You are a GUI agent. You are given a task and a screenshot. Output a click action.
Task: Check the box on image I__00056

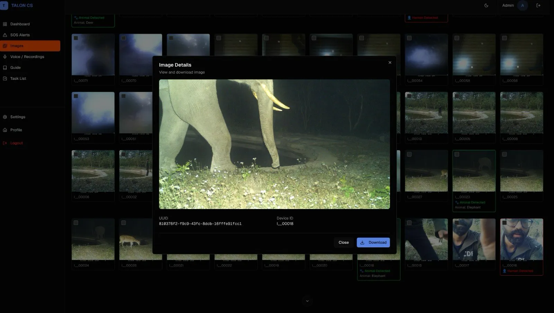(504, 38)
